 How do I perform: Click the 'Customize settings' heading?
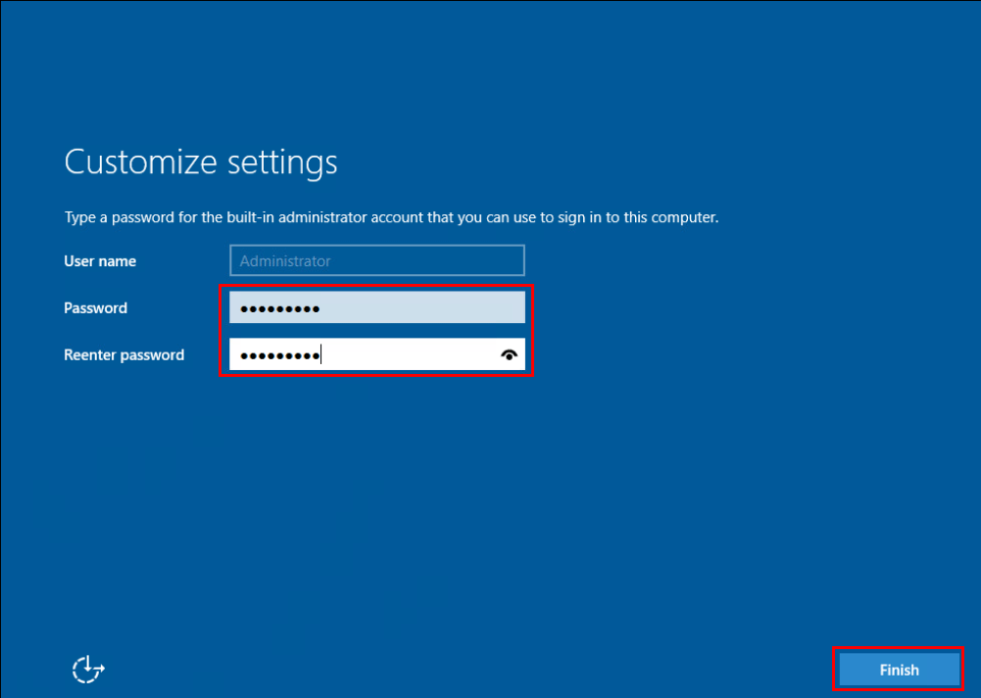click(201, 163)
